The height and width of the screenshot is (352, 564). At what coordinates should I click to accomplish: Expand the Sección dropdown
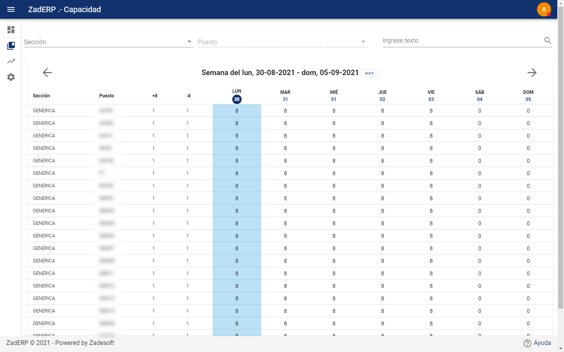coord(109,42)
